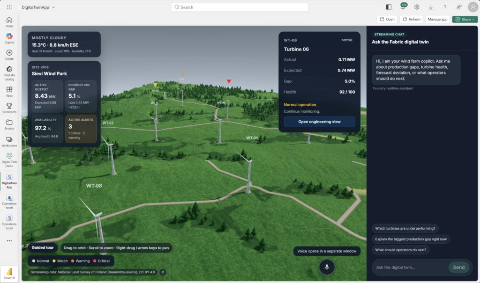Screen dimensions: 480x283
Task: Go to Home in the sidebar
Action: tap(9, 22)
